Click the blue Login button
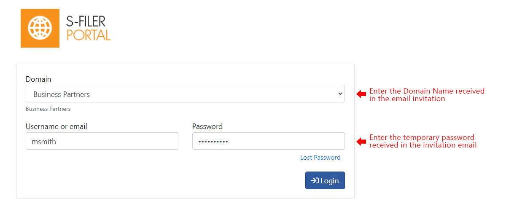The width and height of the screenshot is (506, 212). (x=325, y=180)
